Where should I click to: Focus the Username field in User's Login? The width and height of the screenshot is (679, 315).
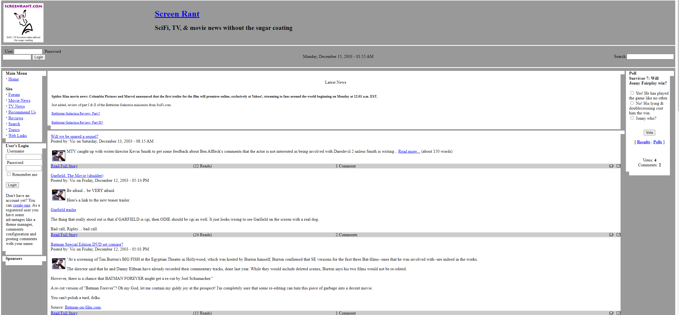coord(24,157)
